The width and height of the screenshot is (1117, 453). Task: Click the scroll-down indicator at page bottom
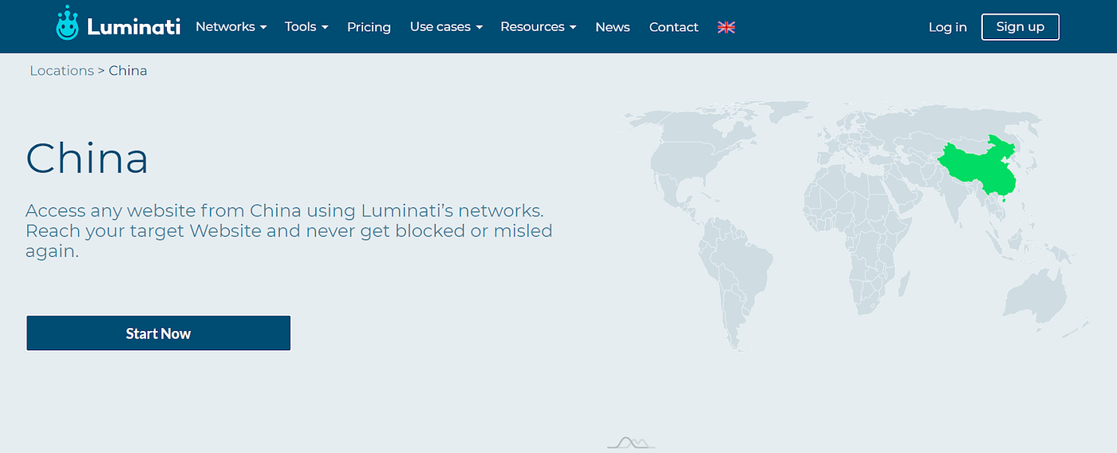(x=631, y=442)
